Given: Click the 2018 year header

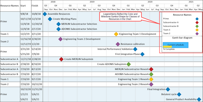Looking at the screenshot, I should click(x=53, y=2).
